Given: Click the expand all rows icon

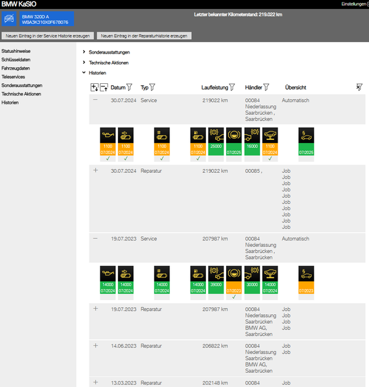Looking at the screenshot, I should (x=95, y=87).
